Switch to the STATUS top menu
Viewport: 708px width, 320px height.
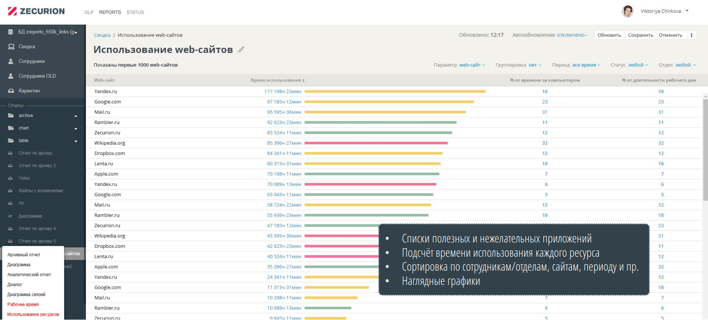[135, 12]
